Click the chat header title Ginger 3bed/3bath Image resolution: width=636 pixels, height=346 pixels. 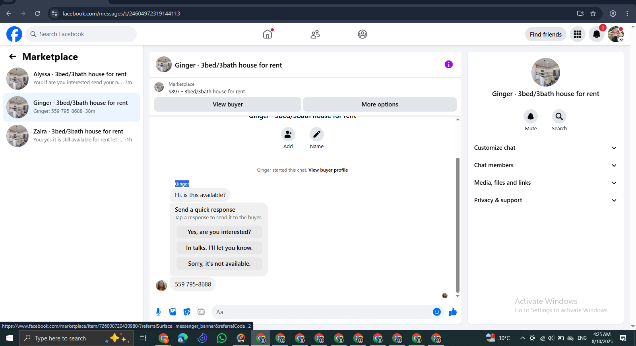pyautogui.click(x=229, y=65)
